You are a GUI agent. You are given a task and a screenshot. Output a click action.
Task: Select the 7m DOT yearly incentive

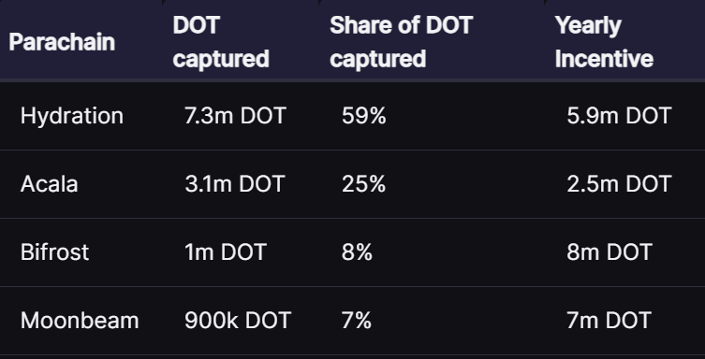609,321
